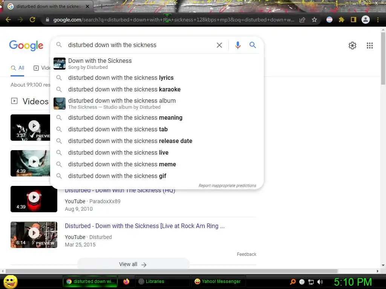The width and height of the screenshot is (386, 289).
Task: Switch to Chrome taskbar button
Action: [90, 281]
